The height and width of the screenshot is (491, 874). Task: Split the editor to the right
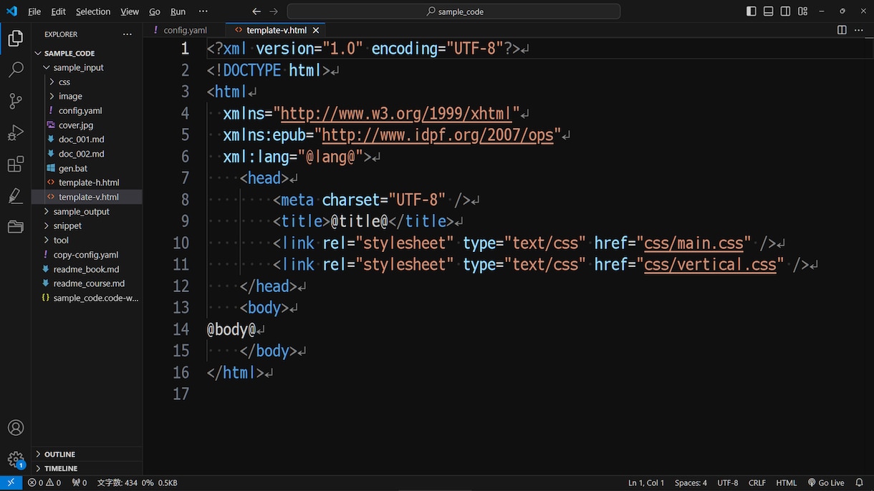coord(842,30)
